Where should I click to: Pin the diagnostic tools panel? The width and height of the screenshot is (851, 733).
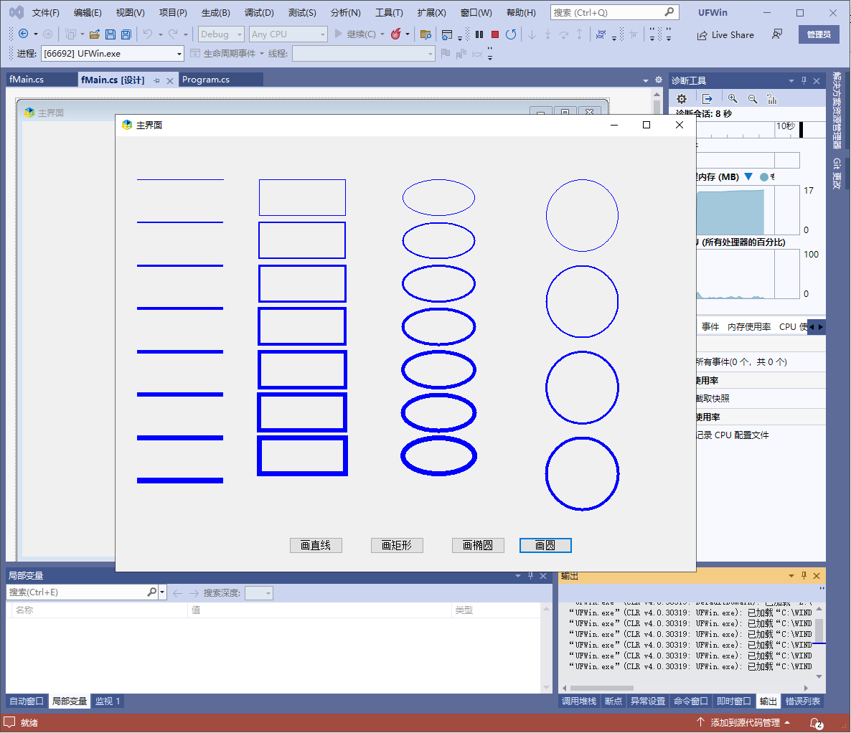pos(804,81)
